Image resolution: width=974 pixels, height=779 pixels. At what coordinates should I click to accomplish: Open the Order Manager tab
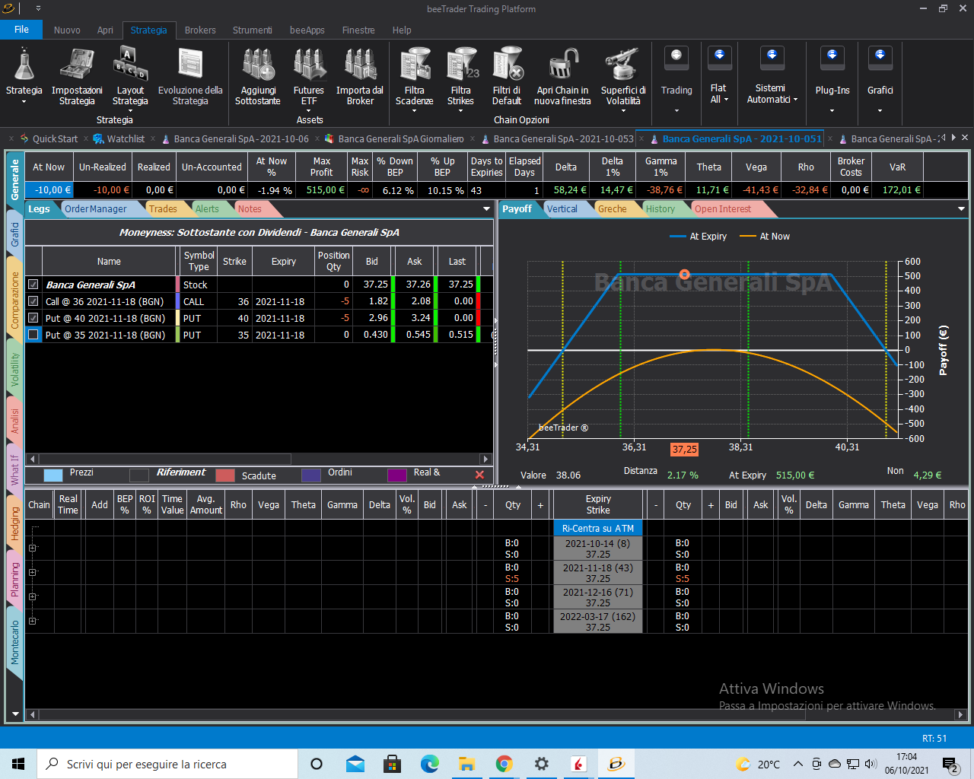96,209
